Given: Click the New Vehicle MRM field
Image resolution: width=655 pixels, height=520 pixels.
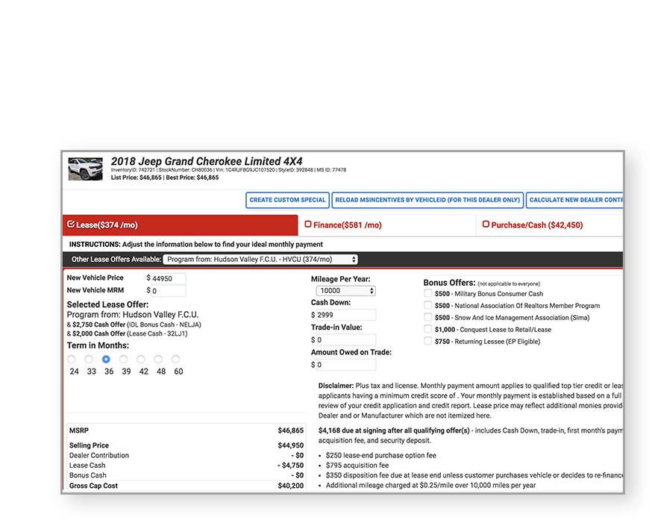Looking at the screenshot, I should point(169,291).
